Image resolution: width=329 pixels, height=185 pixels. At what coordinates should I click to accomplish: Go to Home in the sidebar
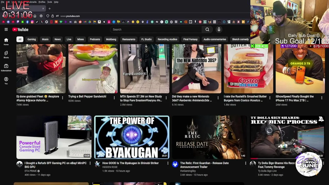6,41
